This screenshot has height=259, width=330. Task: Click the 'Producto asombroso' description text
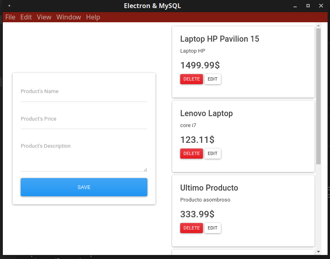pyautogui.click(x=205, y=200)
